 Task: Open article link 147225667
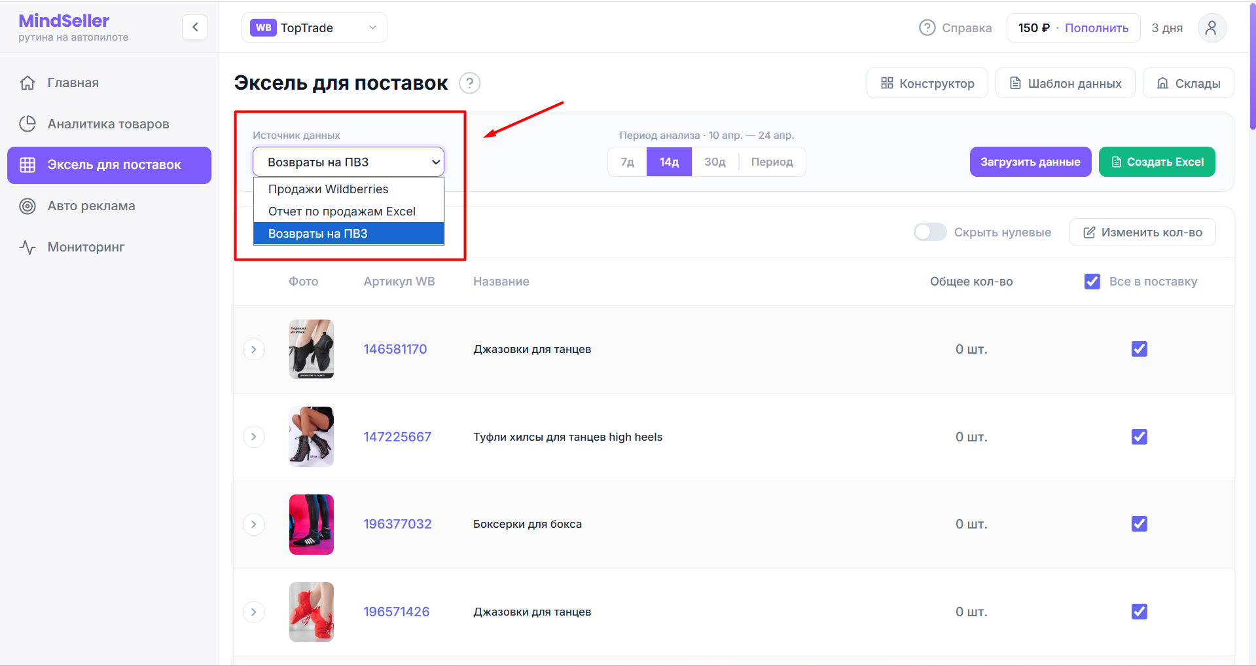(397, 437)
